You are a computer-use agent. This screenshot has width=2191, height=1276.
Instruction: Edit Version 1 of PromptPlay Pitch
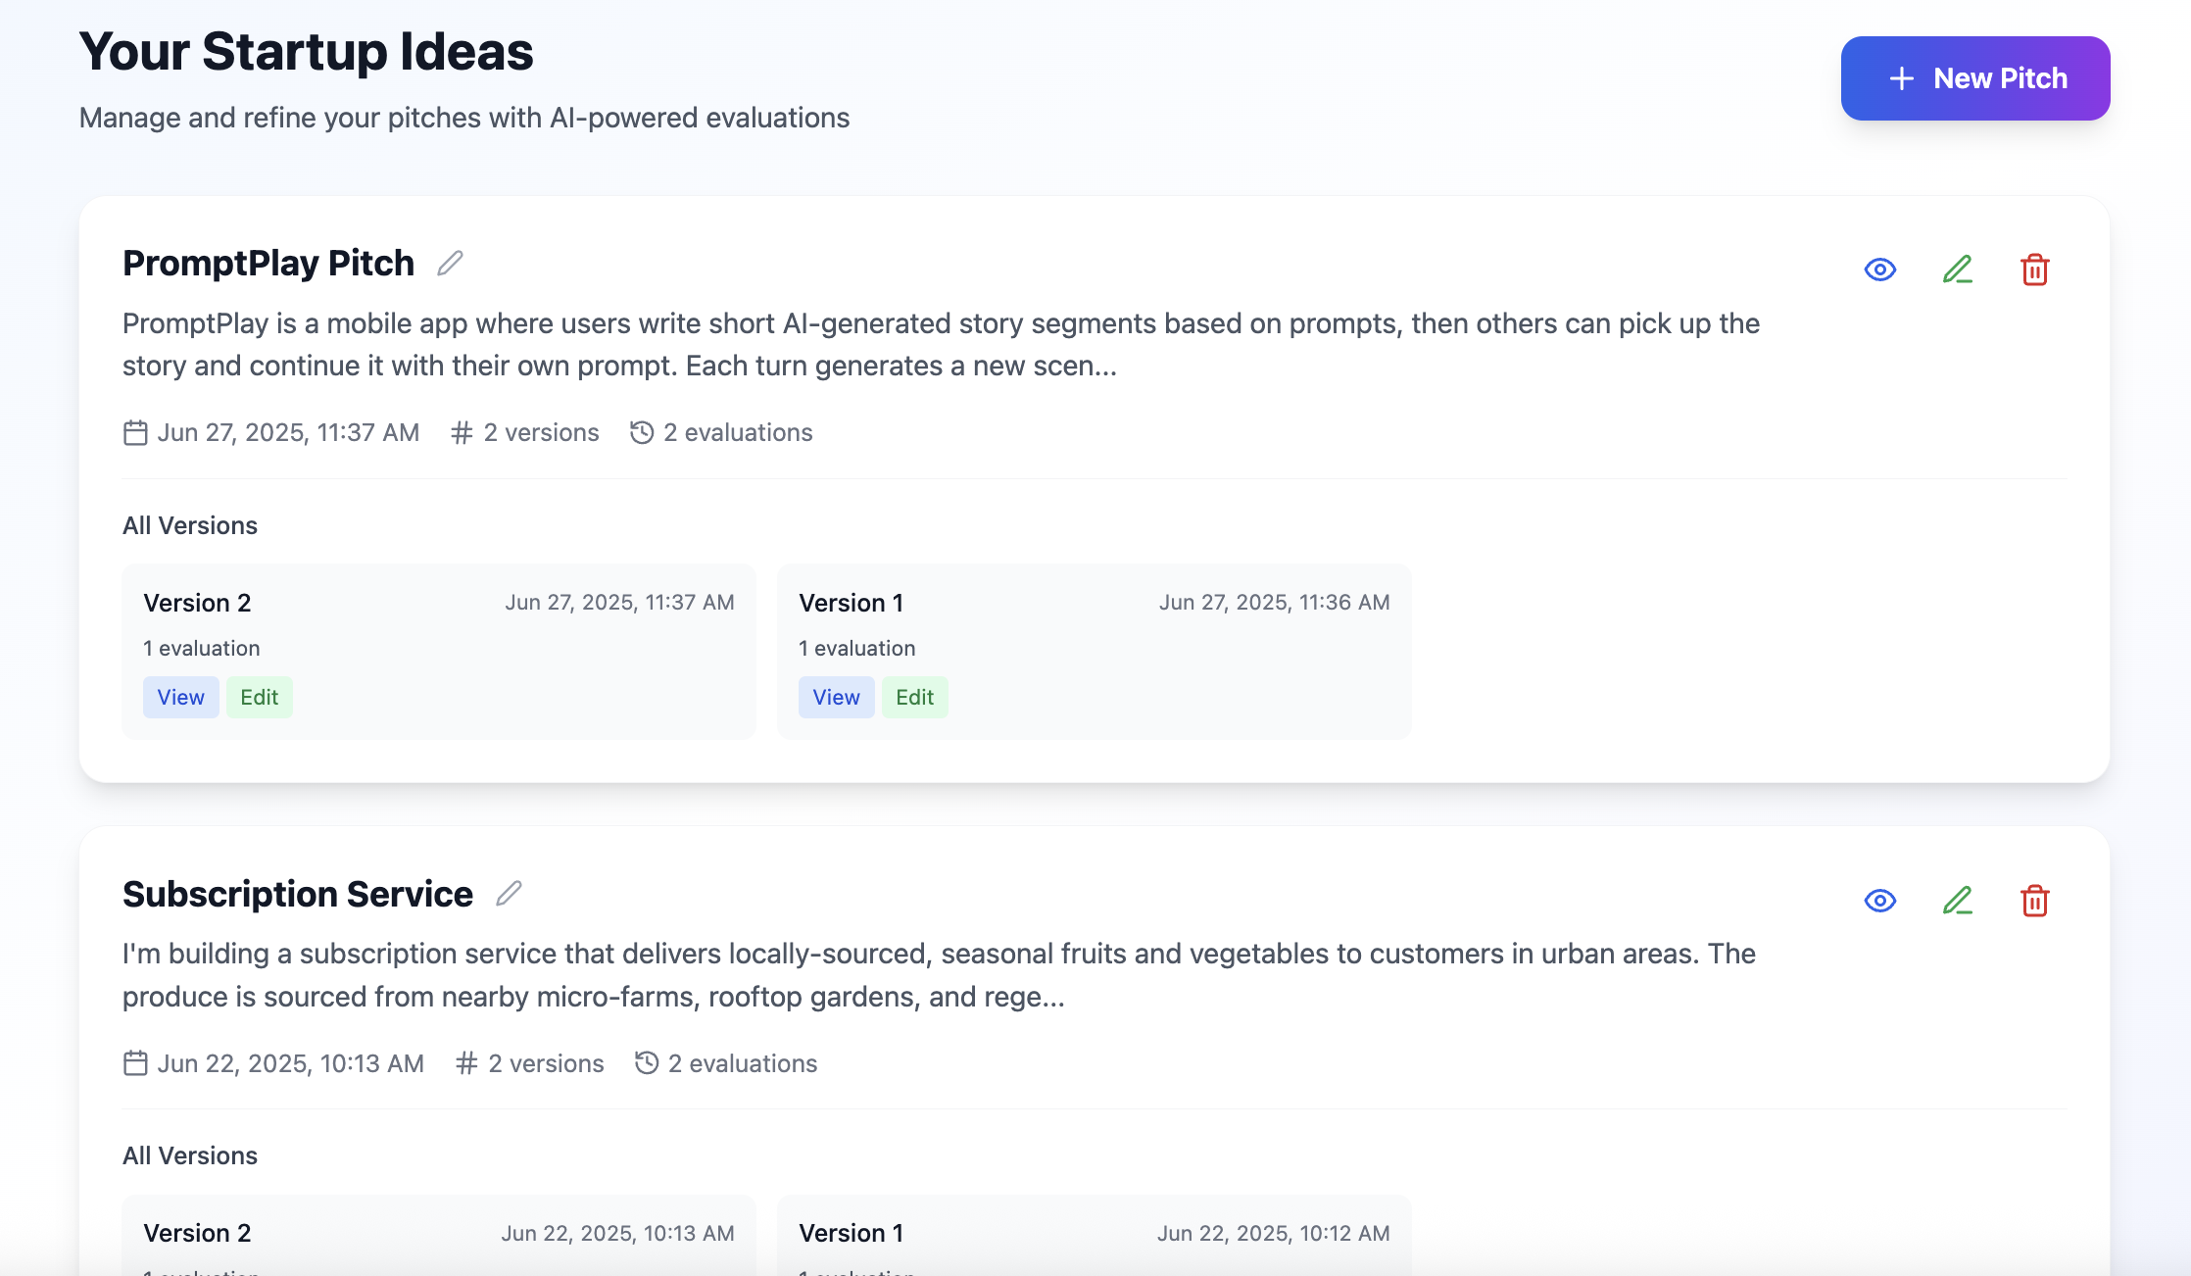[x=914, y=698]
